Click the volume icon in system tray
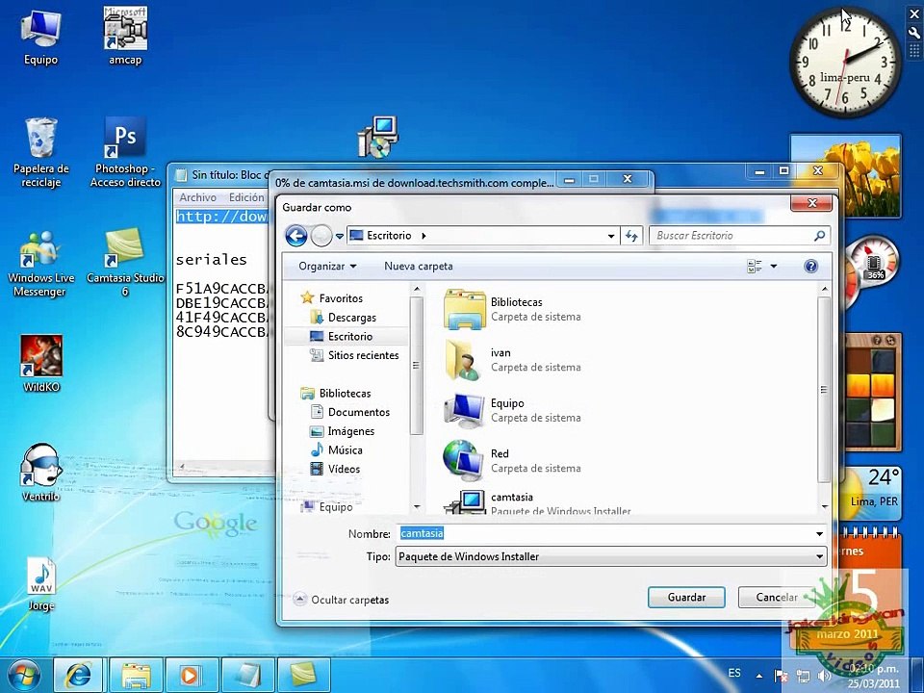 coord(825,676)
